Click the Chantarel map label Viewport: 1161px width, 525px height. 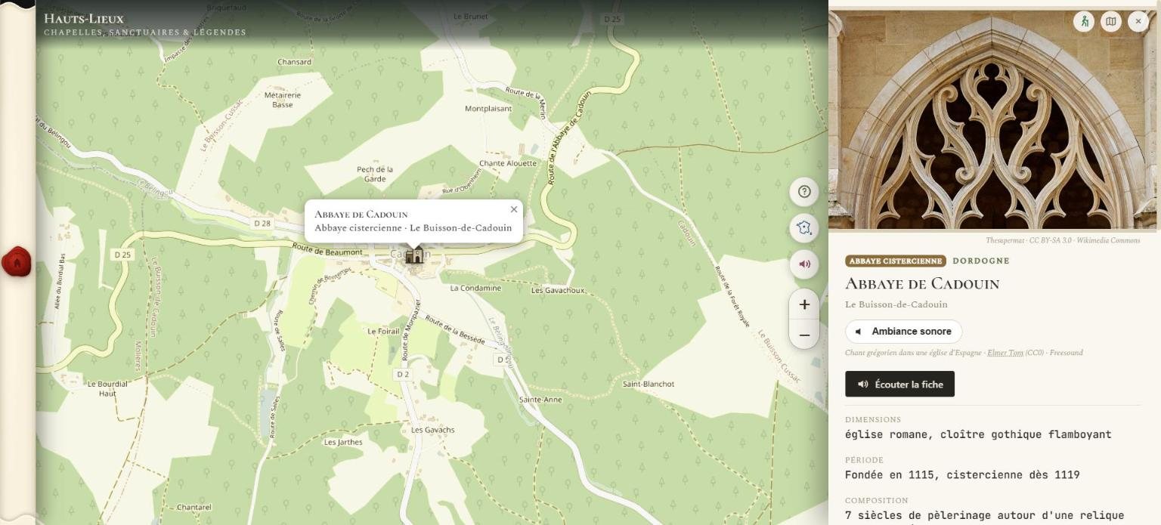[193, 508]
